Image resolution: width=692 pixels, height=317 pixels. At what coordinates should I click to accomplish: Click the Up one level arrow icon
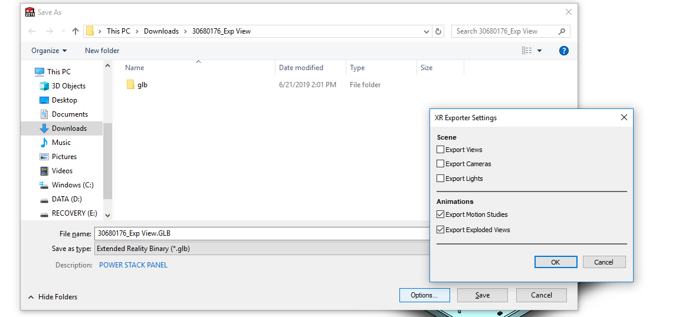[x=76, y=31]
